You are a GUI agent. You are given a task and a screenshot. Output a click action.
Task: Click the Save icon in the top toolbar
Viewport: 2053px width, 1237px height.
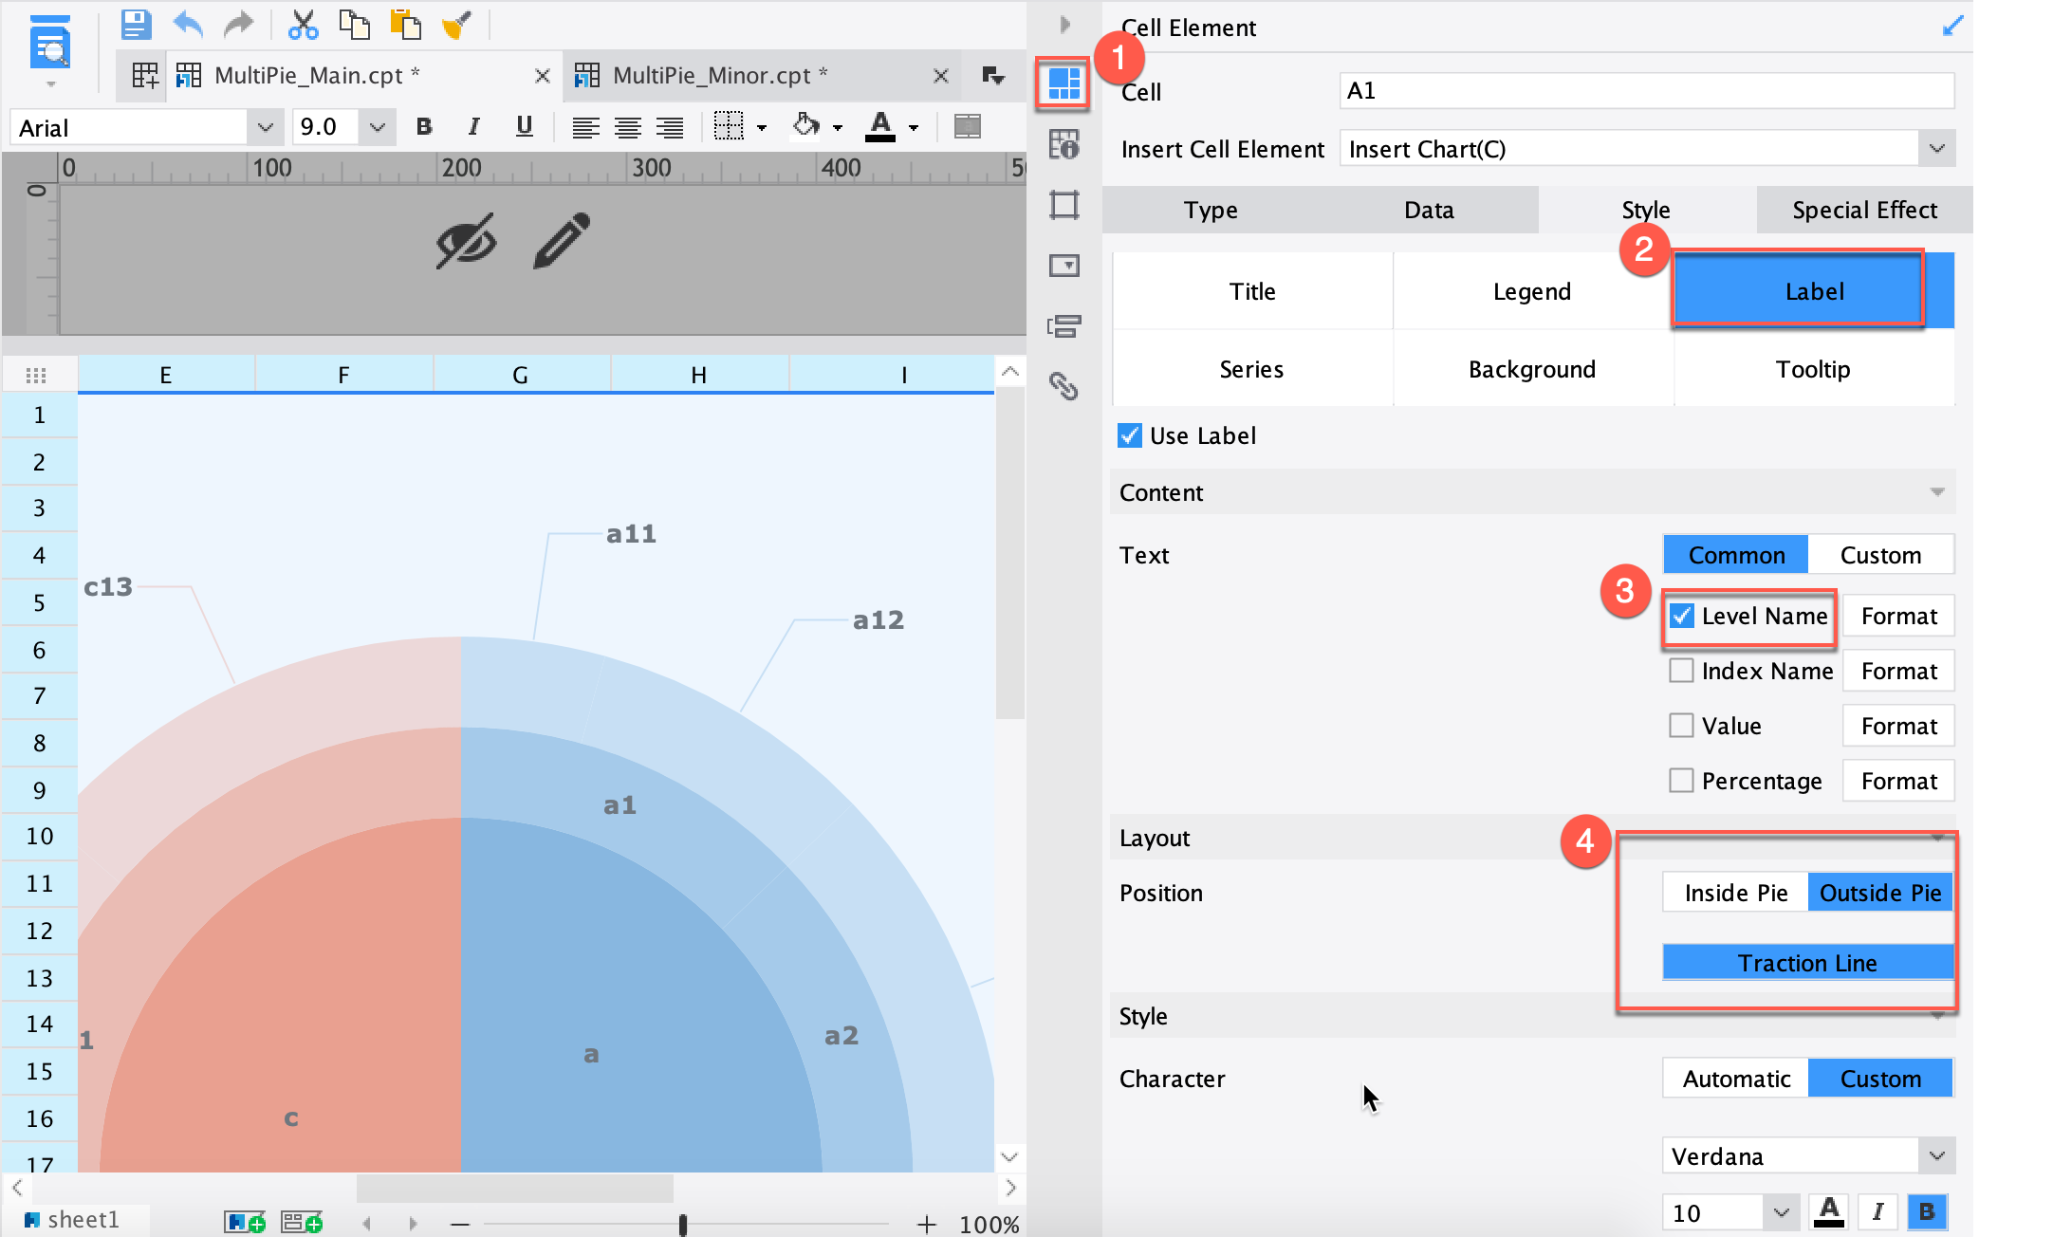[136, 24]
